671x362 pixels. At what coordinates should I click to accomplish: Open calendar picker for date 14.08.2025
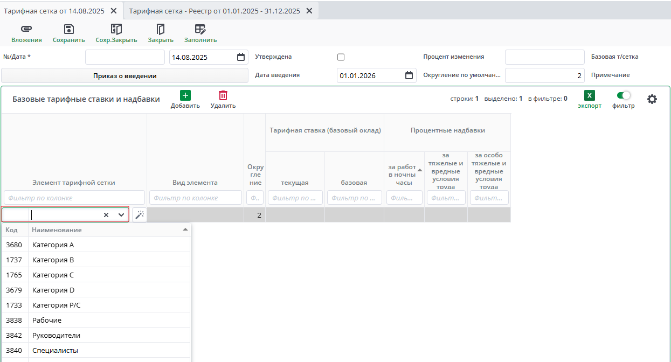tap(241, 57)
